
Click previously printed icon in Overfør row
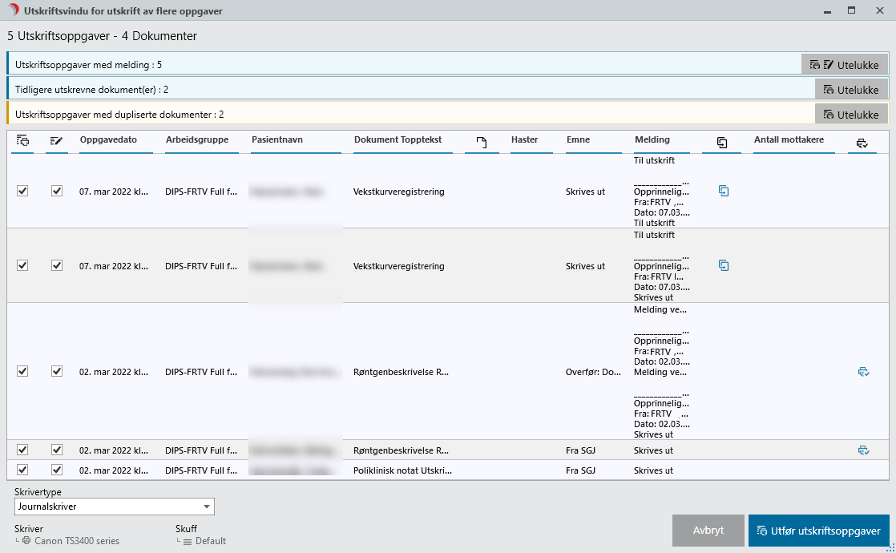[x=863, y=372]
